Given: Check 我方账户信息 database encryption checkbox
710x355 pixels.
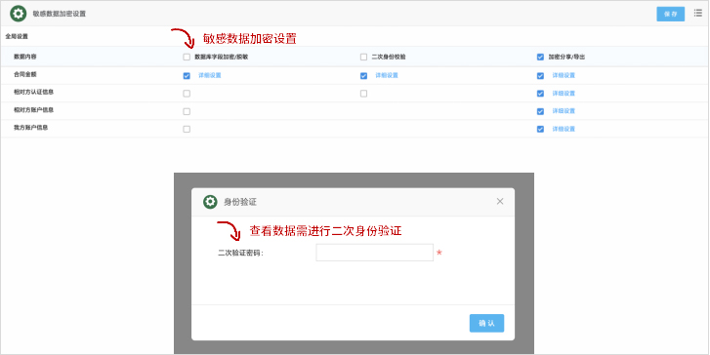Looking at the screenshot, I should click(187, 129).
